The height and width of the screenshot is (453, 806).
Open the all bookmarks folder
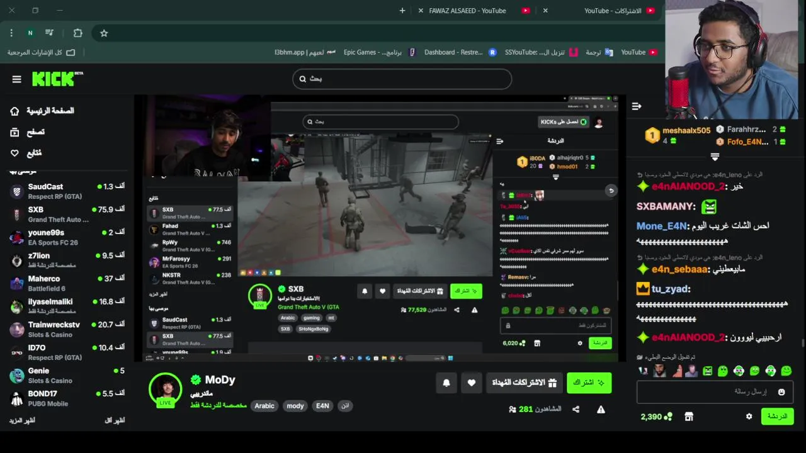point(41,52)
